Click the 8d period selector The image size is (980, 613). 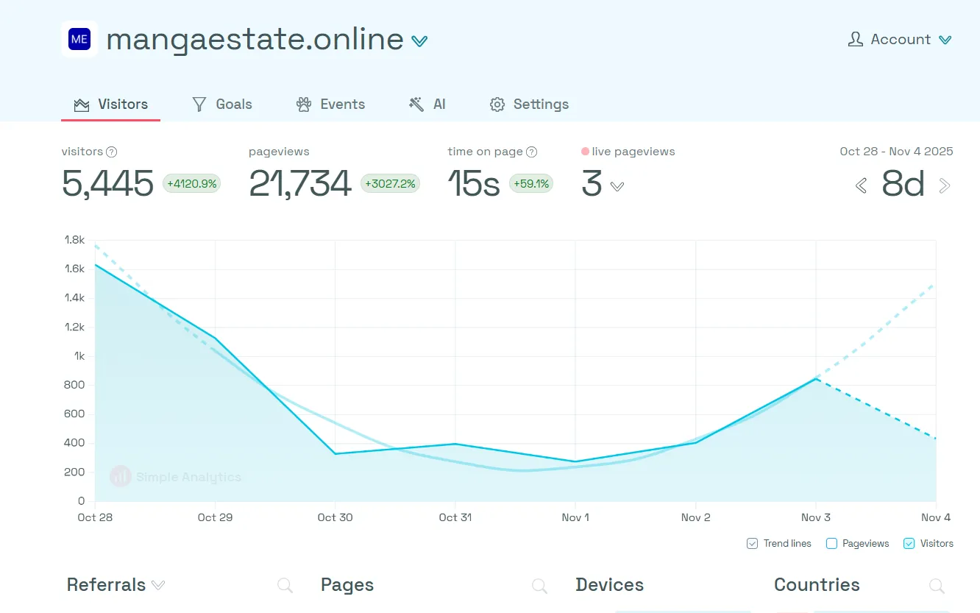(x=903, y=185)
